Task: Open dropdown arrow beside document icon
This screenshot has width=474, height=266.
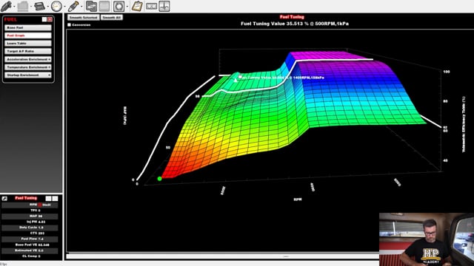Action: coord(30,7)
